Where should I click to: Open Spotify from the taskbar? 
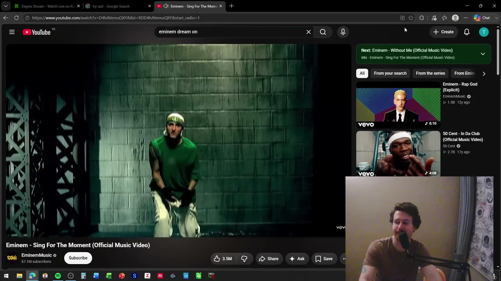pyautogui.click(x=58, y=276)
